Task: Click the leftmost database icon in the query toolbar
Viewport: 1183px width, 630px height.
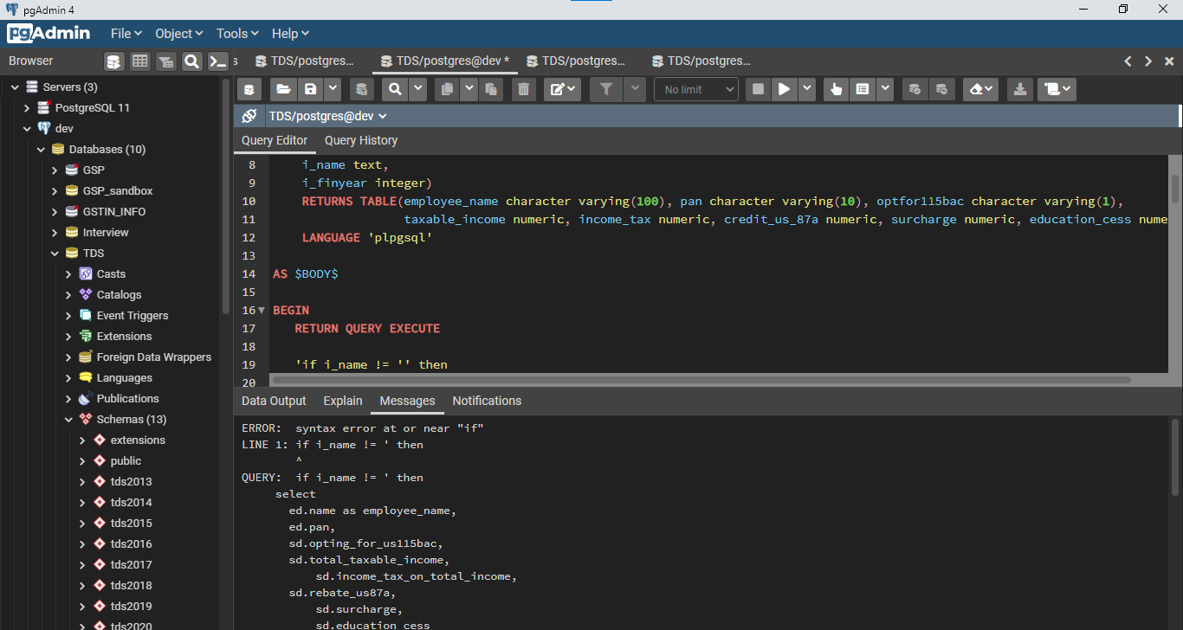Action: [249, 89]
